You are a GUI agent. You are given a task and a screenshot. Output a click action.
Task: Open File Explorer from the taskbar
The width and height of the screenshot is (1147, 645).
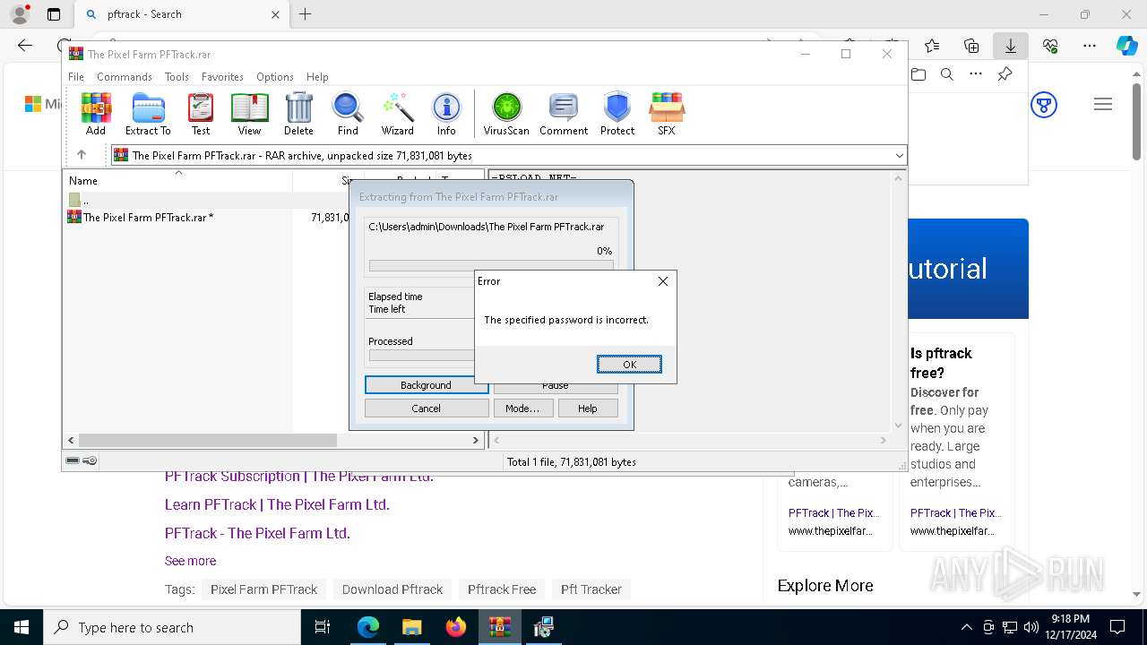(411, 627)
